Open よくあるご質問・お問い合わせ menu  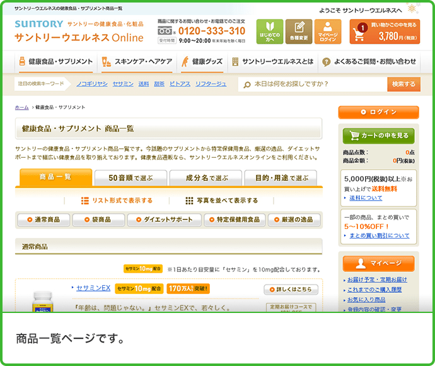point(369,62)
